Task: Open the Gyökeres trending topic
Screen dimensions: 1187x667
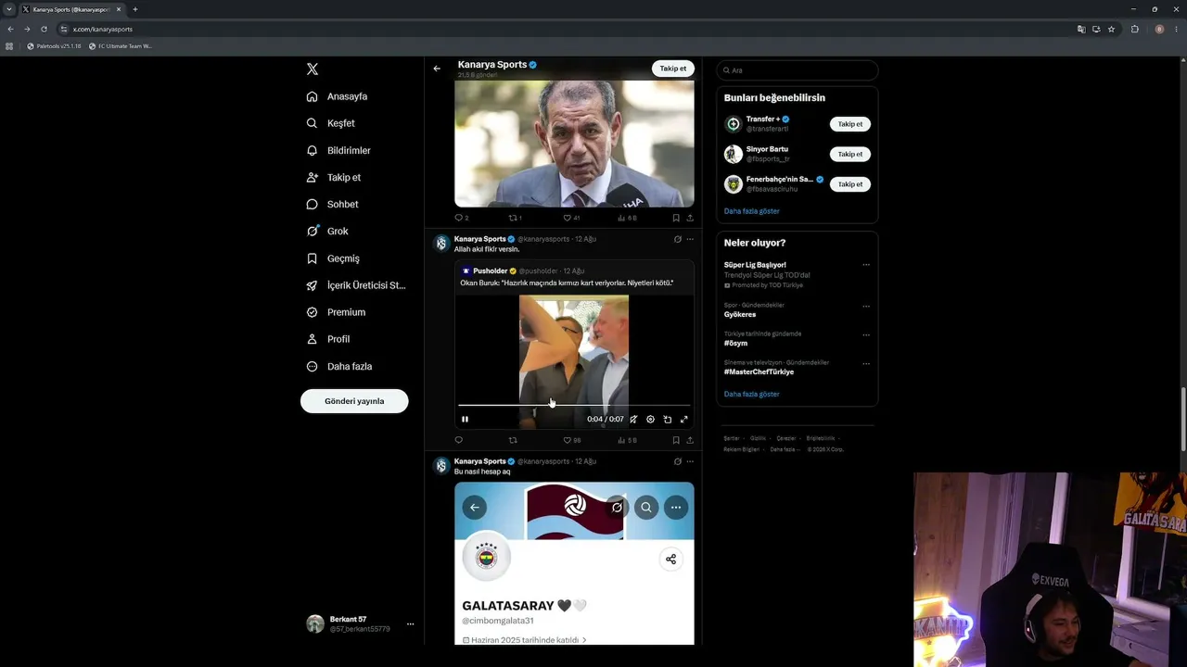Action: tap(740, 315)
